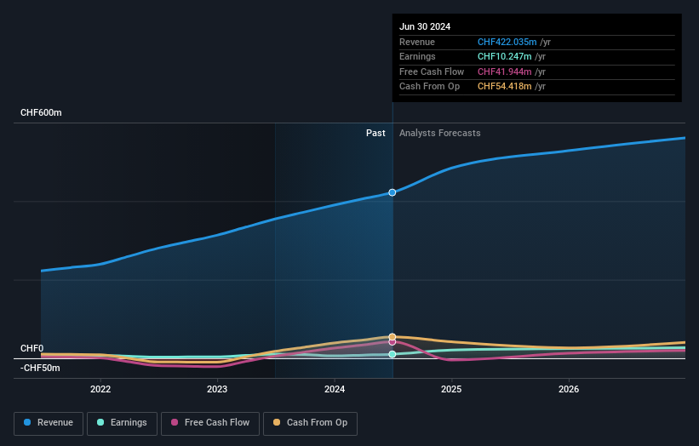The image size is (699, 446).
Task: Select the 2026 x-axis label
Action: [x=569, y=389]
